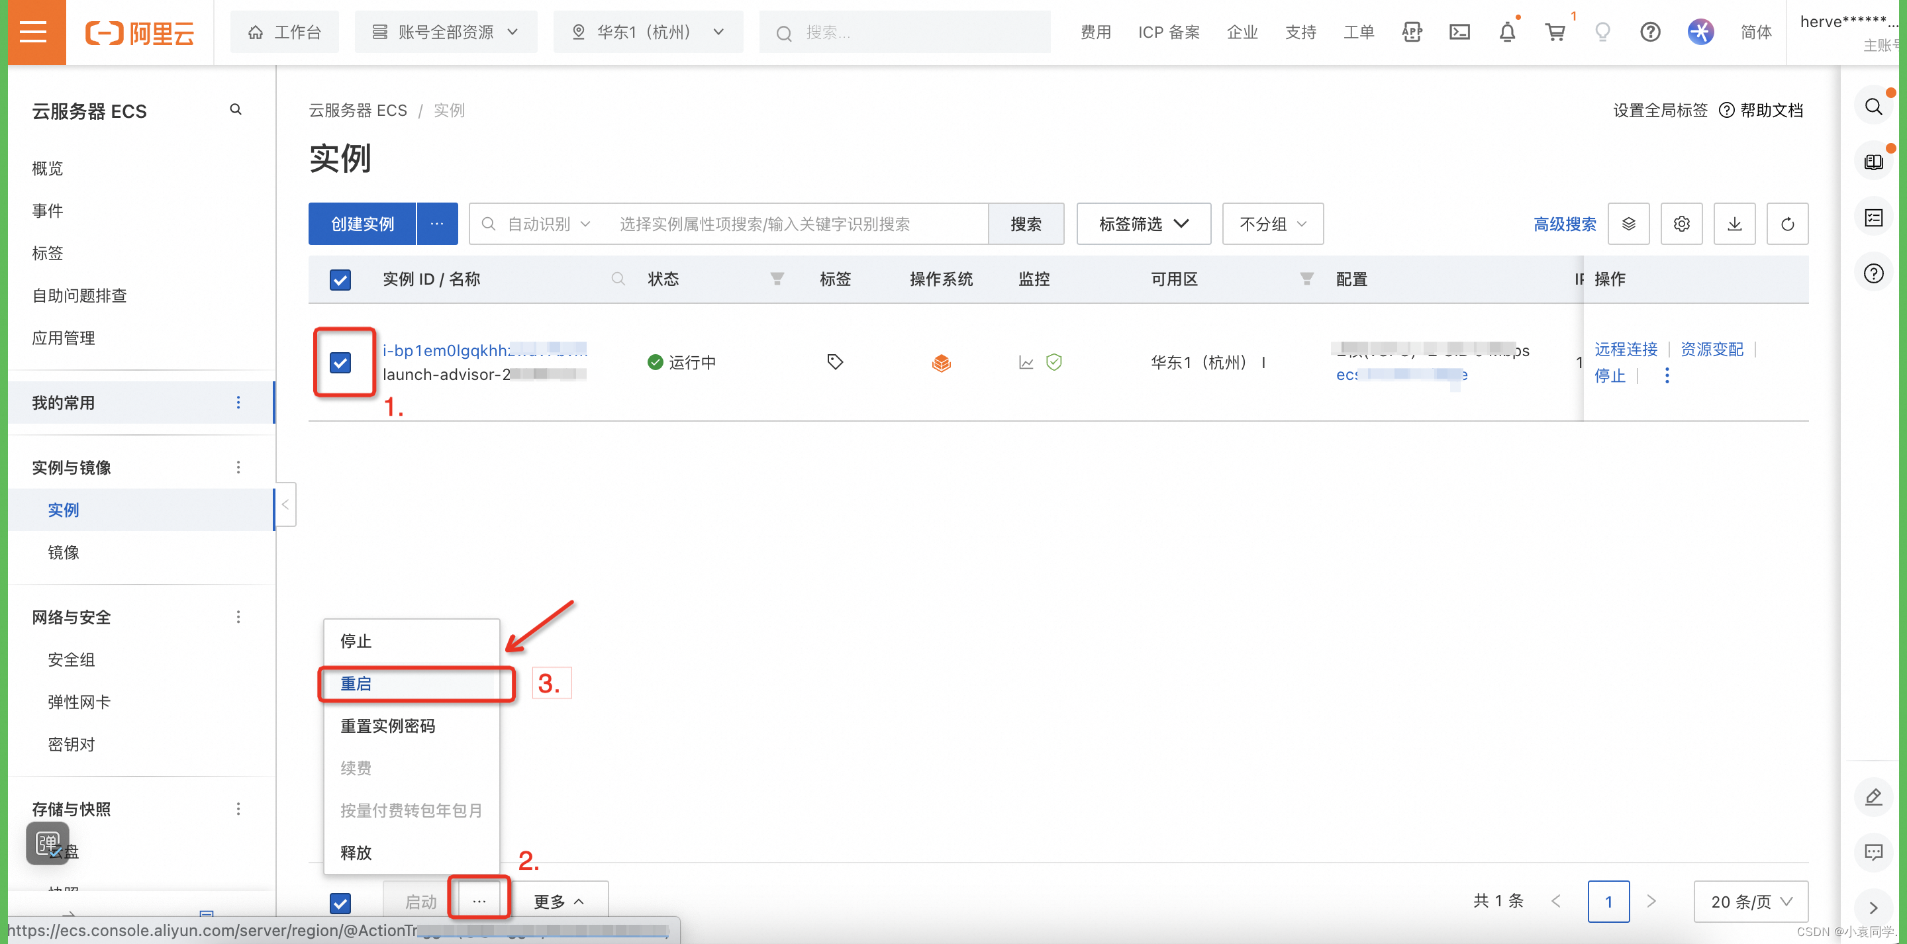Click the lightbulb suggestions icon
Image resolution: width=1907 pixels, height=944 pixels.
point(1602,32)
